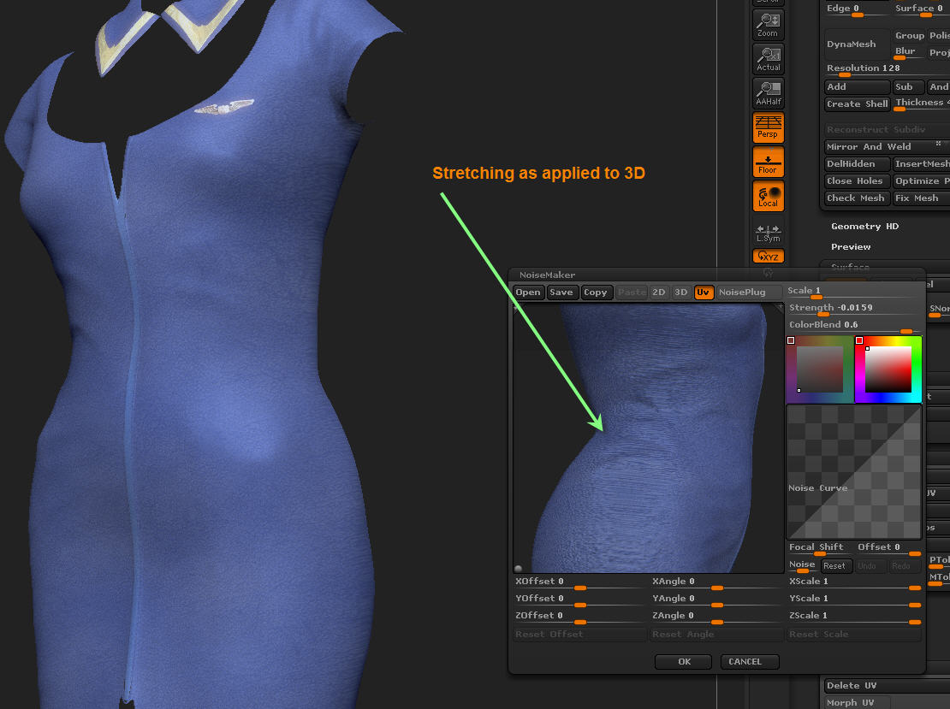Copy the noise settings
This screenshot has height=709, width=950.
[x=596, y=292]
